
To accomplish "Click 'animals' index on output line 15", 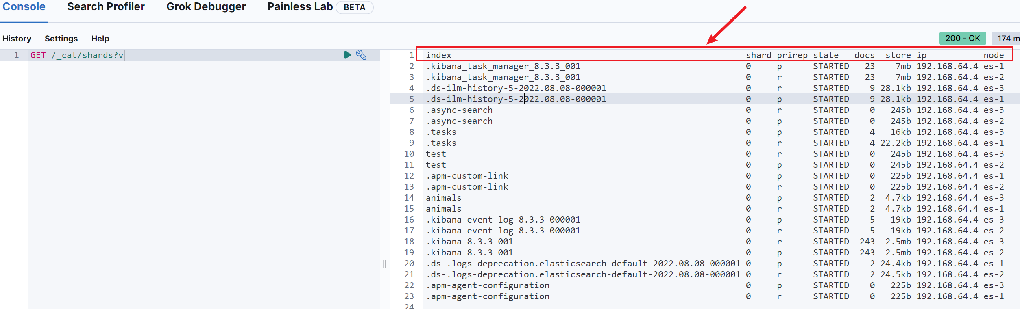I will pyautogui.click(x=444, y=209).
